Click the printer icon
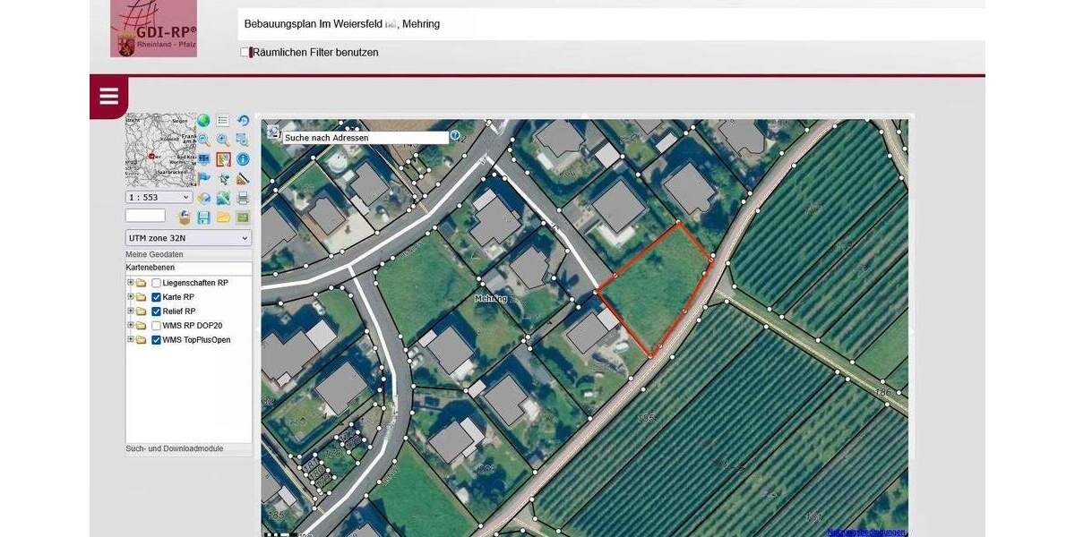This screenshot has width=1075, height=537. [243, 198]
